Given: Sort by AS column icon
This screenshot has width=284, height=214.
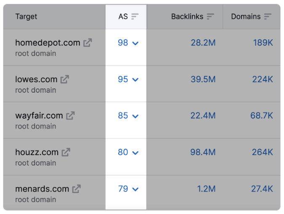Looking at the screenshot, I should pyautogui.click(x=135, y=16).
